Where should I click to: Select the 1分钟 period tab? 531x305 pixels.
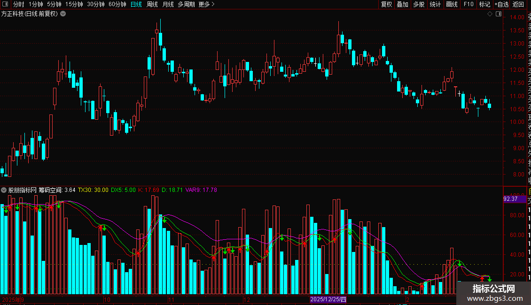(36, 4)
